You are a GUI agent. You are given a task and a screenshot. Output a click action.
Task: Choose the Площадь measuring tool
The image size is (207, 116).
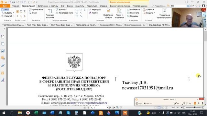[x=133, y=16]
